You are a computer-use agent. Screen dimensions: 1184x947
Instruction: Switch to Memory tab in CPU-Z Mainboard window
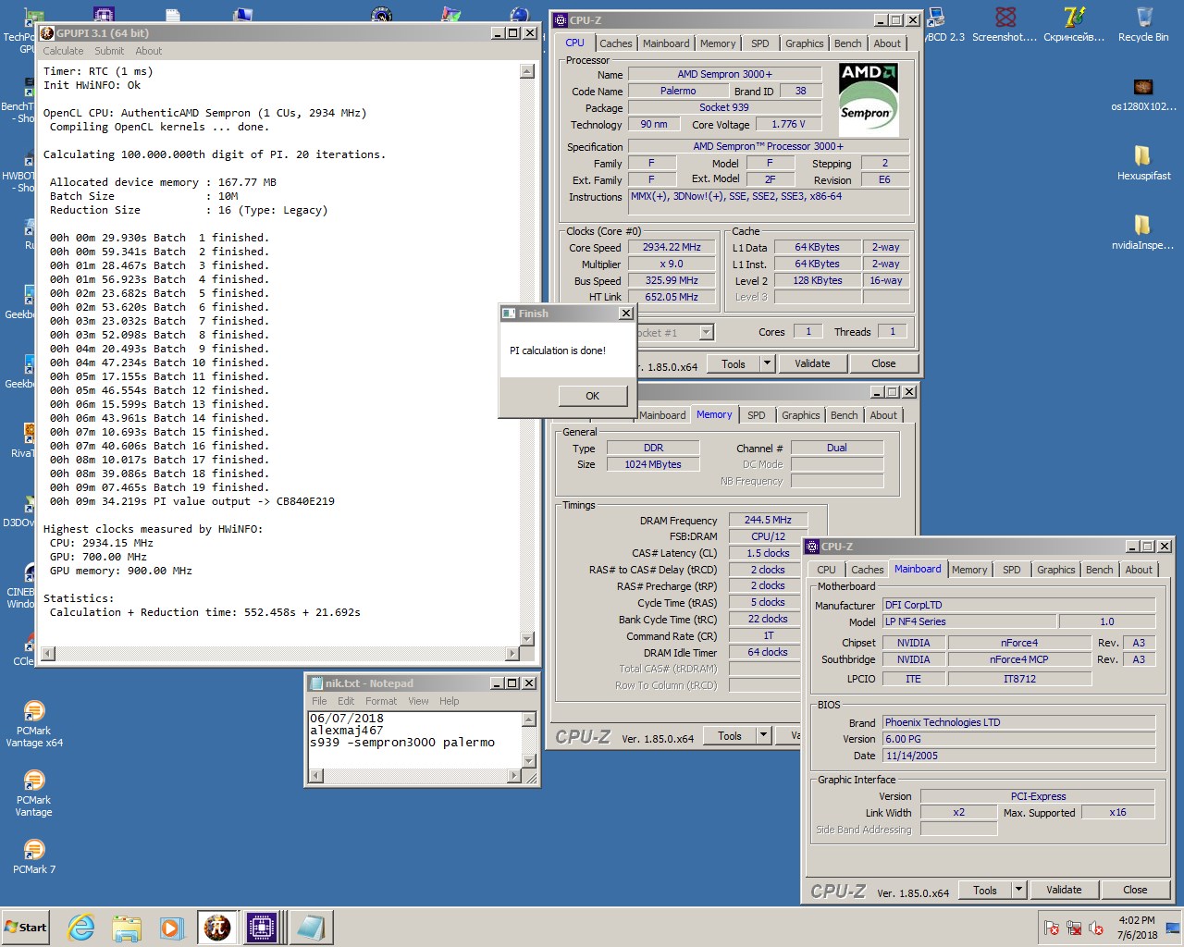click(968, 570)
